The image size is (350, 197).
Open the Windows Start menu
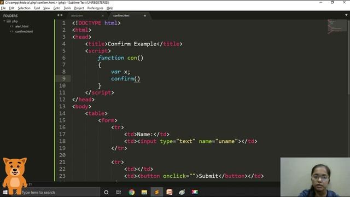(x=5, y=192)
